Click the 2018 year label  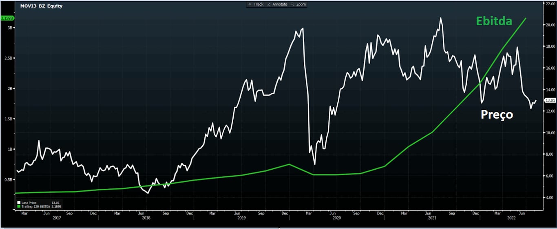coord(146,218)
